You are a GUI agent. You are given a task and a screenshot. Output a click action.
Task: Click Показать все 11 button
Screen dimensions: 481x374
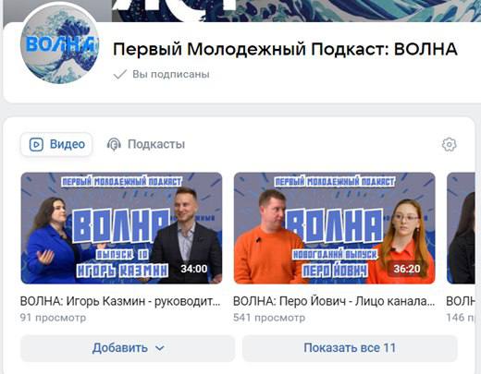pyautogui.click(x=350, y=348)
